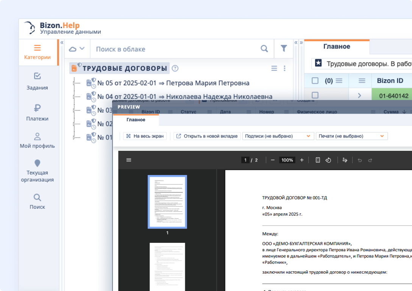Click the first page thumbnail in PDF sidebar
This screenshot has width=412, height=291.
pos(167,202)
